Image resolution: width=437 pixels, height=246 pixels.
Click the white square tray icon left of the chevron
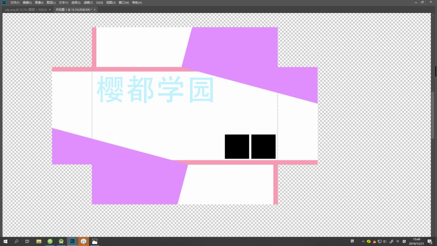tap(352, 241)
